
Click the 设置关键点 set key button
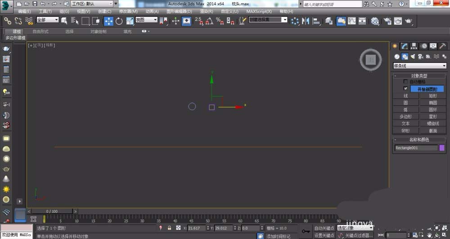click(x=324, y=235)
